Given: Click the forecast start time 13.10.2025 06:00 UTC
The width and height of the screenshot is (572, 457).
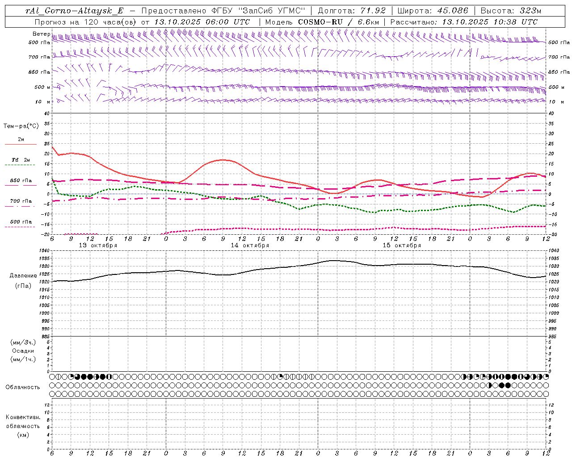Looking at the screenshot, I should tap(202, 22).
